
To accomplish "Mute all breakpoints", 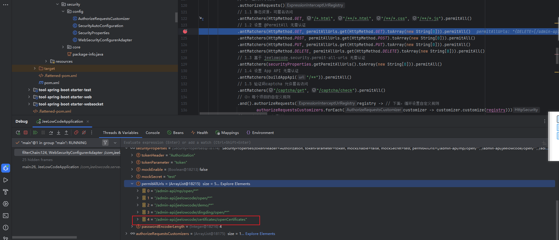I will coord(84,132).
